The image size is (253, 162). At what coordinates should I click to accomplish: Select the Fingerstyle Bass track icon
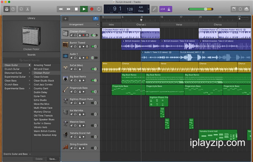pos(65,90)
